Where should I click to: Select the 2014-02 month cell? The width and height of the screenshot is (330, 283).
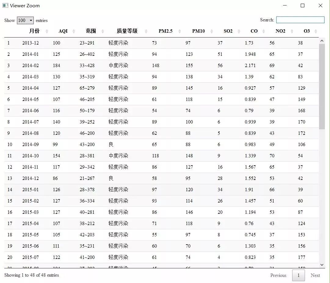pyautogui.click(x=31, y=66)
